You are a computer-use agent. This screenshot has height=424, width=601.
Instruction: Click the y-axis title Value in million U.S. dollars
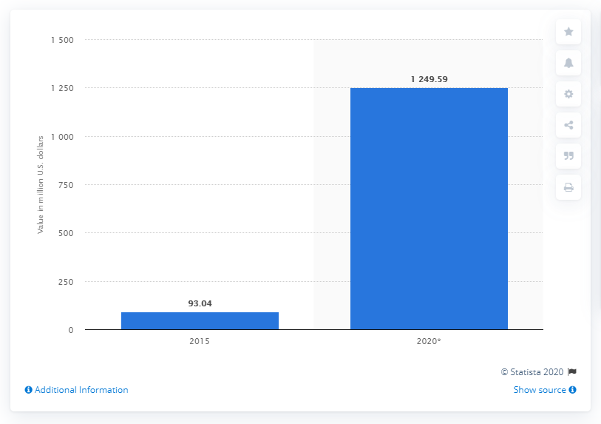(40, 184)
